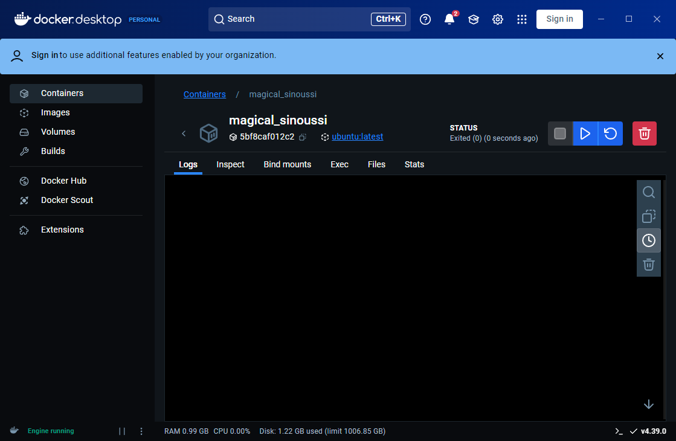This screenshot has width=676, height=441.
Task: Start the magical_sinoussi container
Action: (x=585, y=134)
